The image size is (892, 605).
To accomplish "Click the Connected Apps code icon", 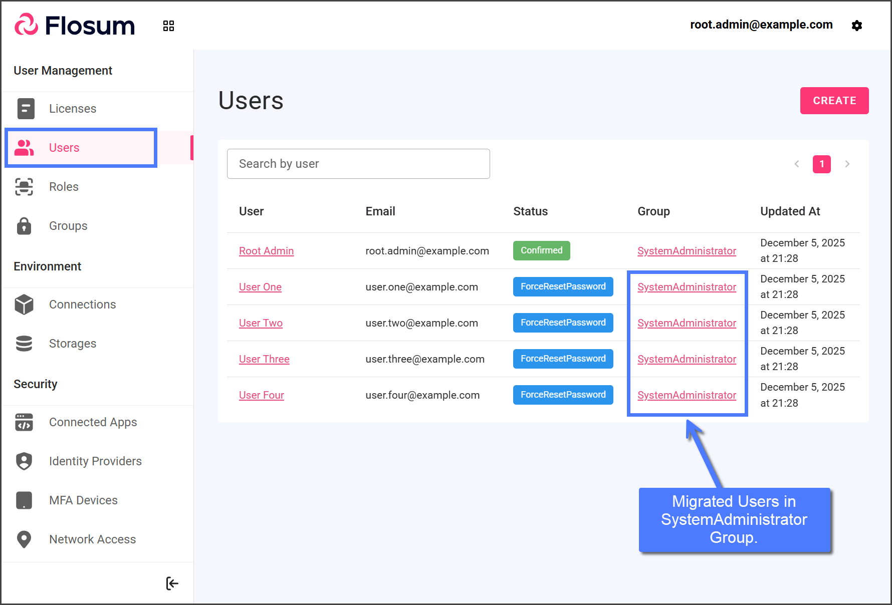I will tap(24, 422).
